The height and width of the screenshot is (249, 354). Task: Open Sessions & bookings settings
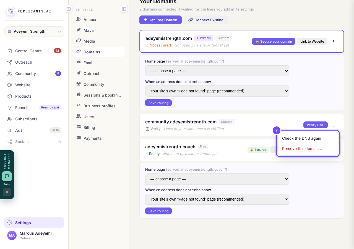pyautogui.click(x=99, y=95)
